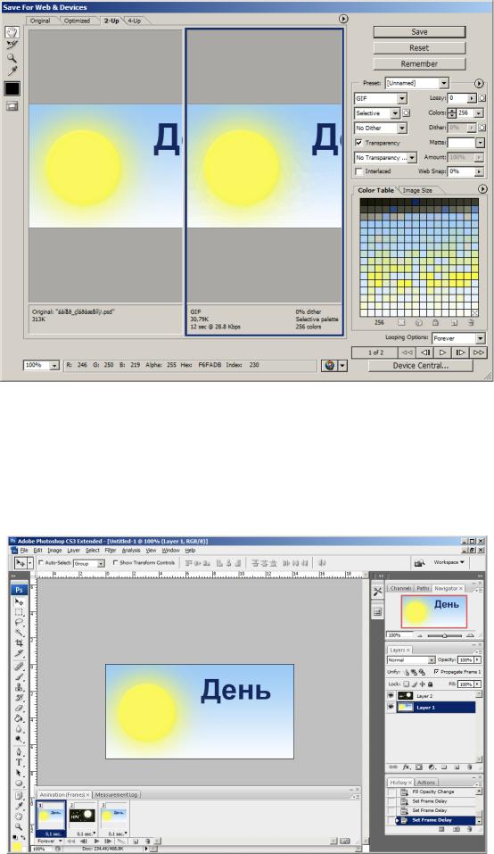Screen dimensions: 494x854
Task: Delete selected color in Color Table
Action: 471,322
